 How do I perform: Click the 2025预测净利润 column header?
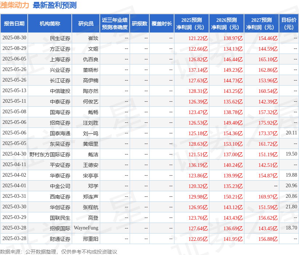(192, 23)
